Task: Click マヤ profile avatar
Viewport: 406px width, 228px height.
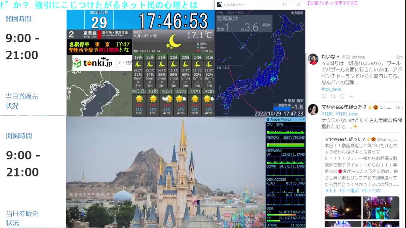Action: tap(313, 109)
